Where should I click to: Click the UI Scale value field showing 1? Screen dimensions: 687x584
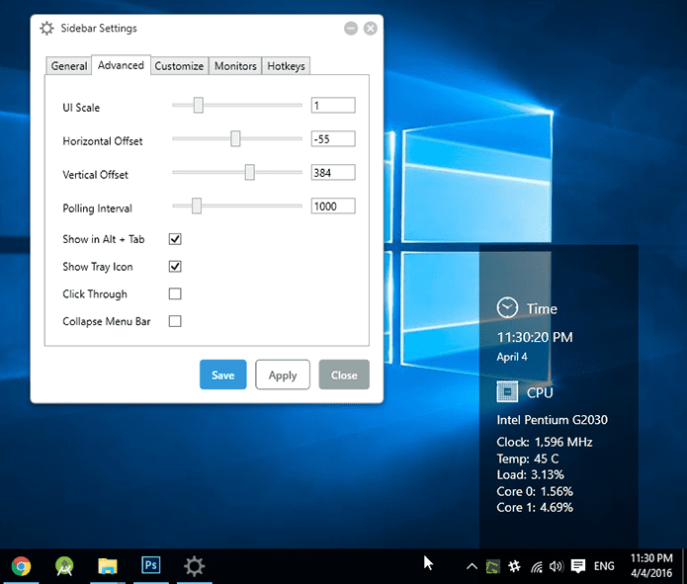click(x=333, y=105)
